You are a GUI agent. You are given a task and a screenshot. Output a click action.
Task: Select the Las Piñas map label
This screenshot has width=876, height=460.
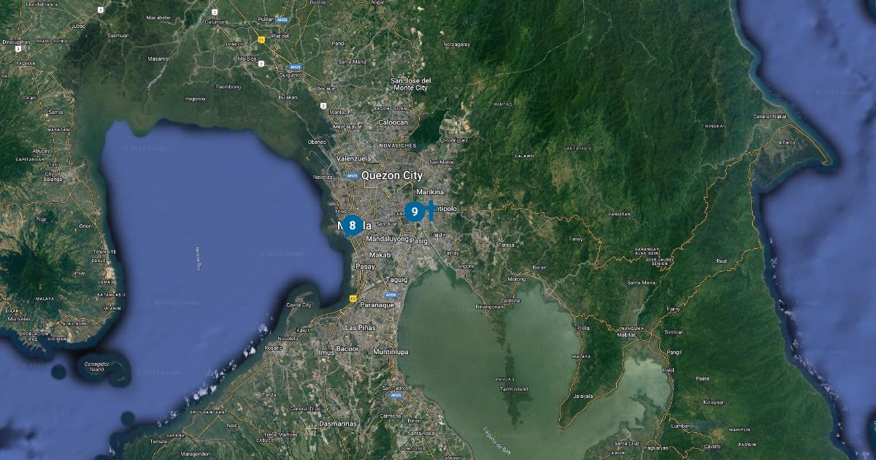pos(361,327)
